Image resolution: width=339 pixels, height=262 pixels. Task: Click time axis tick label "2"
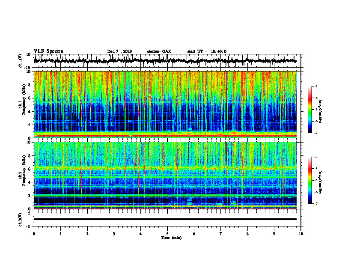tap(87, 234)
